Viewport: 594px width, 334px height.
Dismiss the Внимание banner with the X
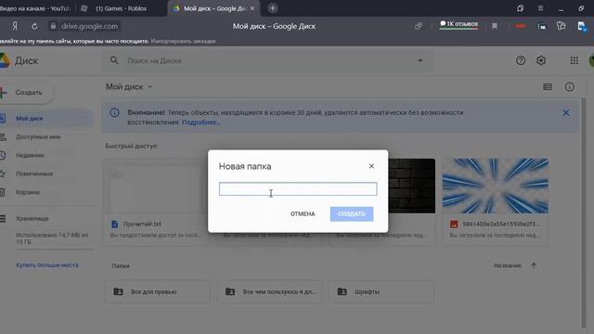coord(565,113)
